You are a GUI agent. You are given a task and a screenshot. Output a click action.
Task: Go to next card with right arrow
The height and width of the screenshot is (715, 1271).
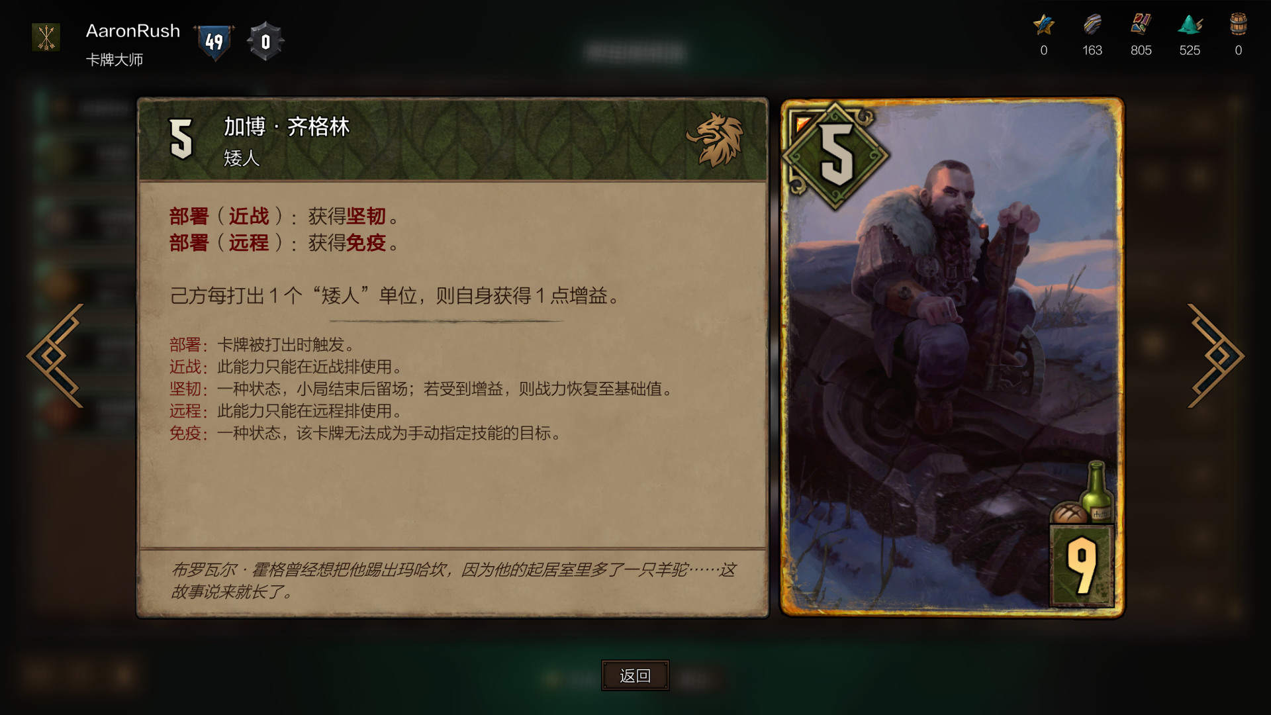click(x=1215, y=356)
